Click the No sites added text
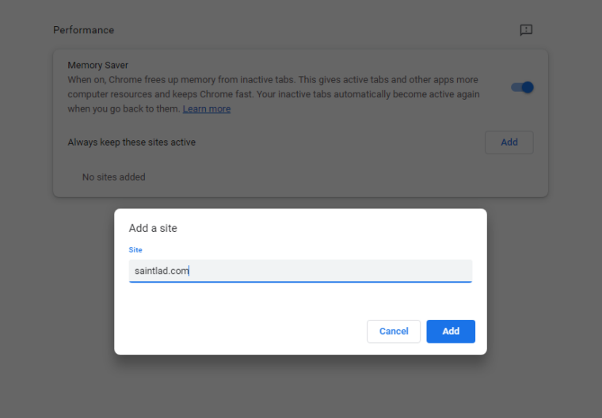Image resolution: width=602 pixels, height=418 pixels. tap(114, 177)
